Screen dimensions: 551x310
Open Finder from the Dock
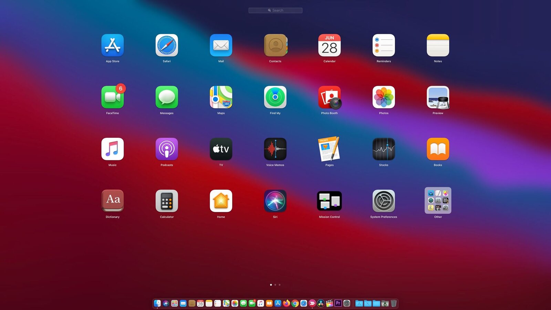tap(157, 303)
